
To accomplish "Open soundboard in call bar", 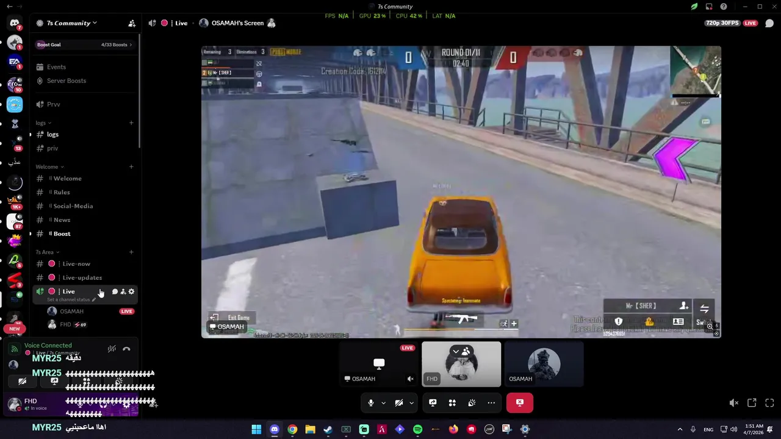I will pyautogui.click(x=472, y=402).
